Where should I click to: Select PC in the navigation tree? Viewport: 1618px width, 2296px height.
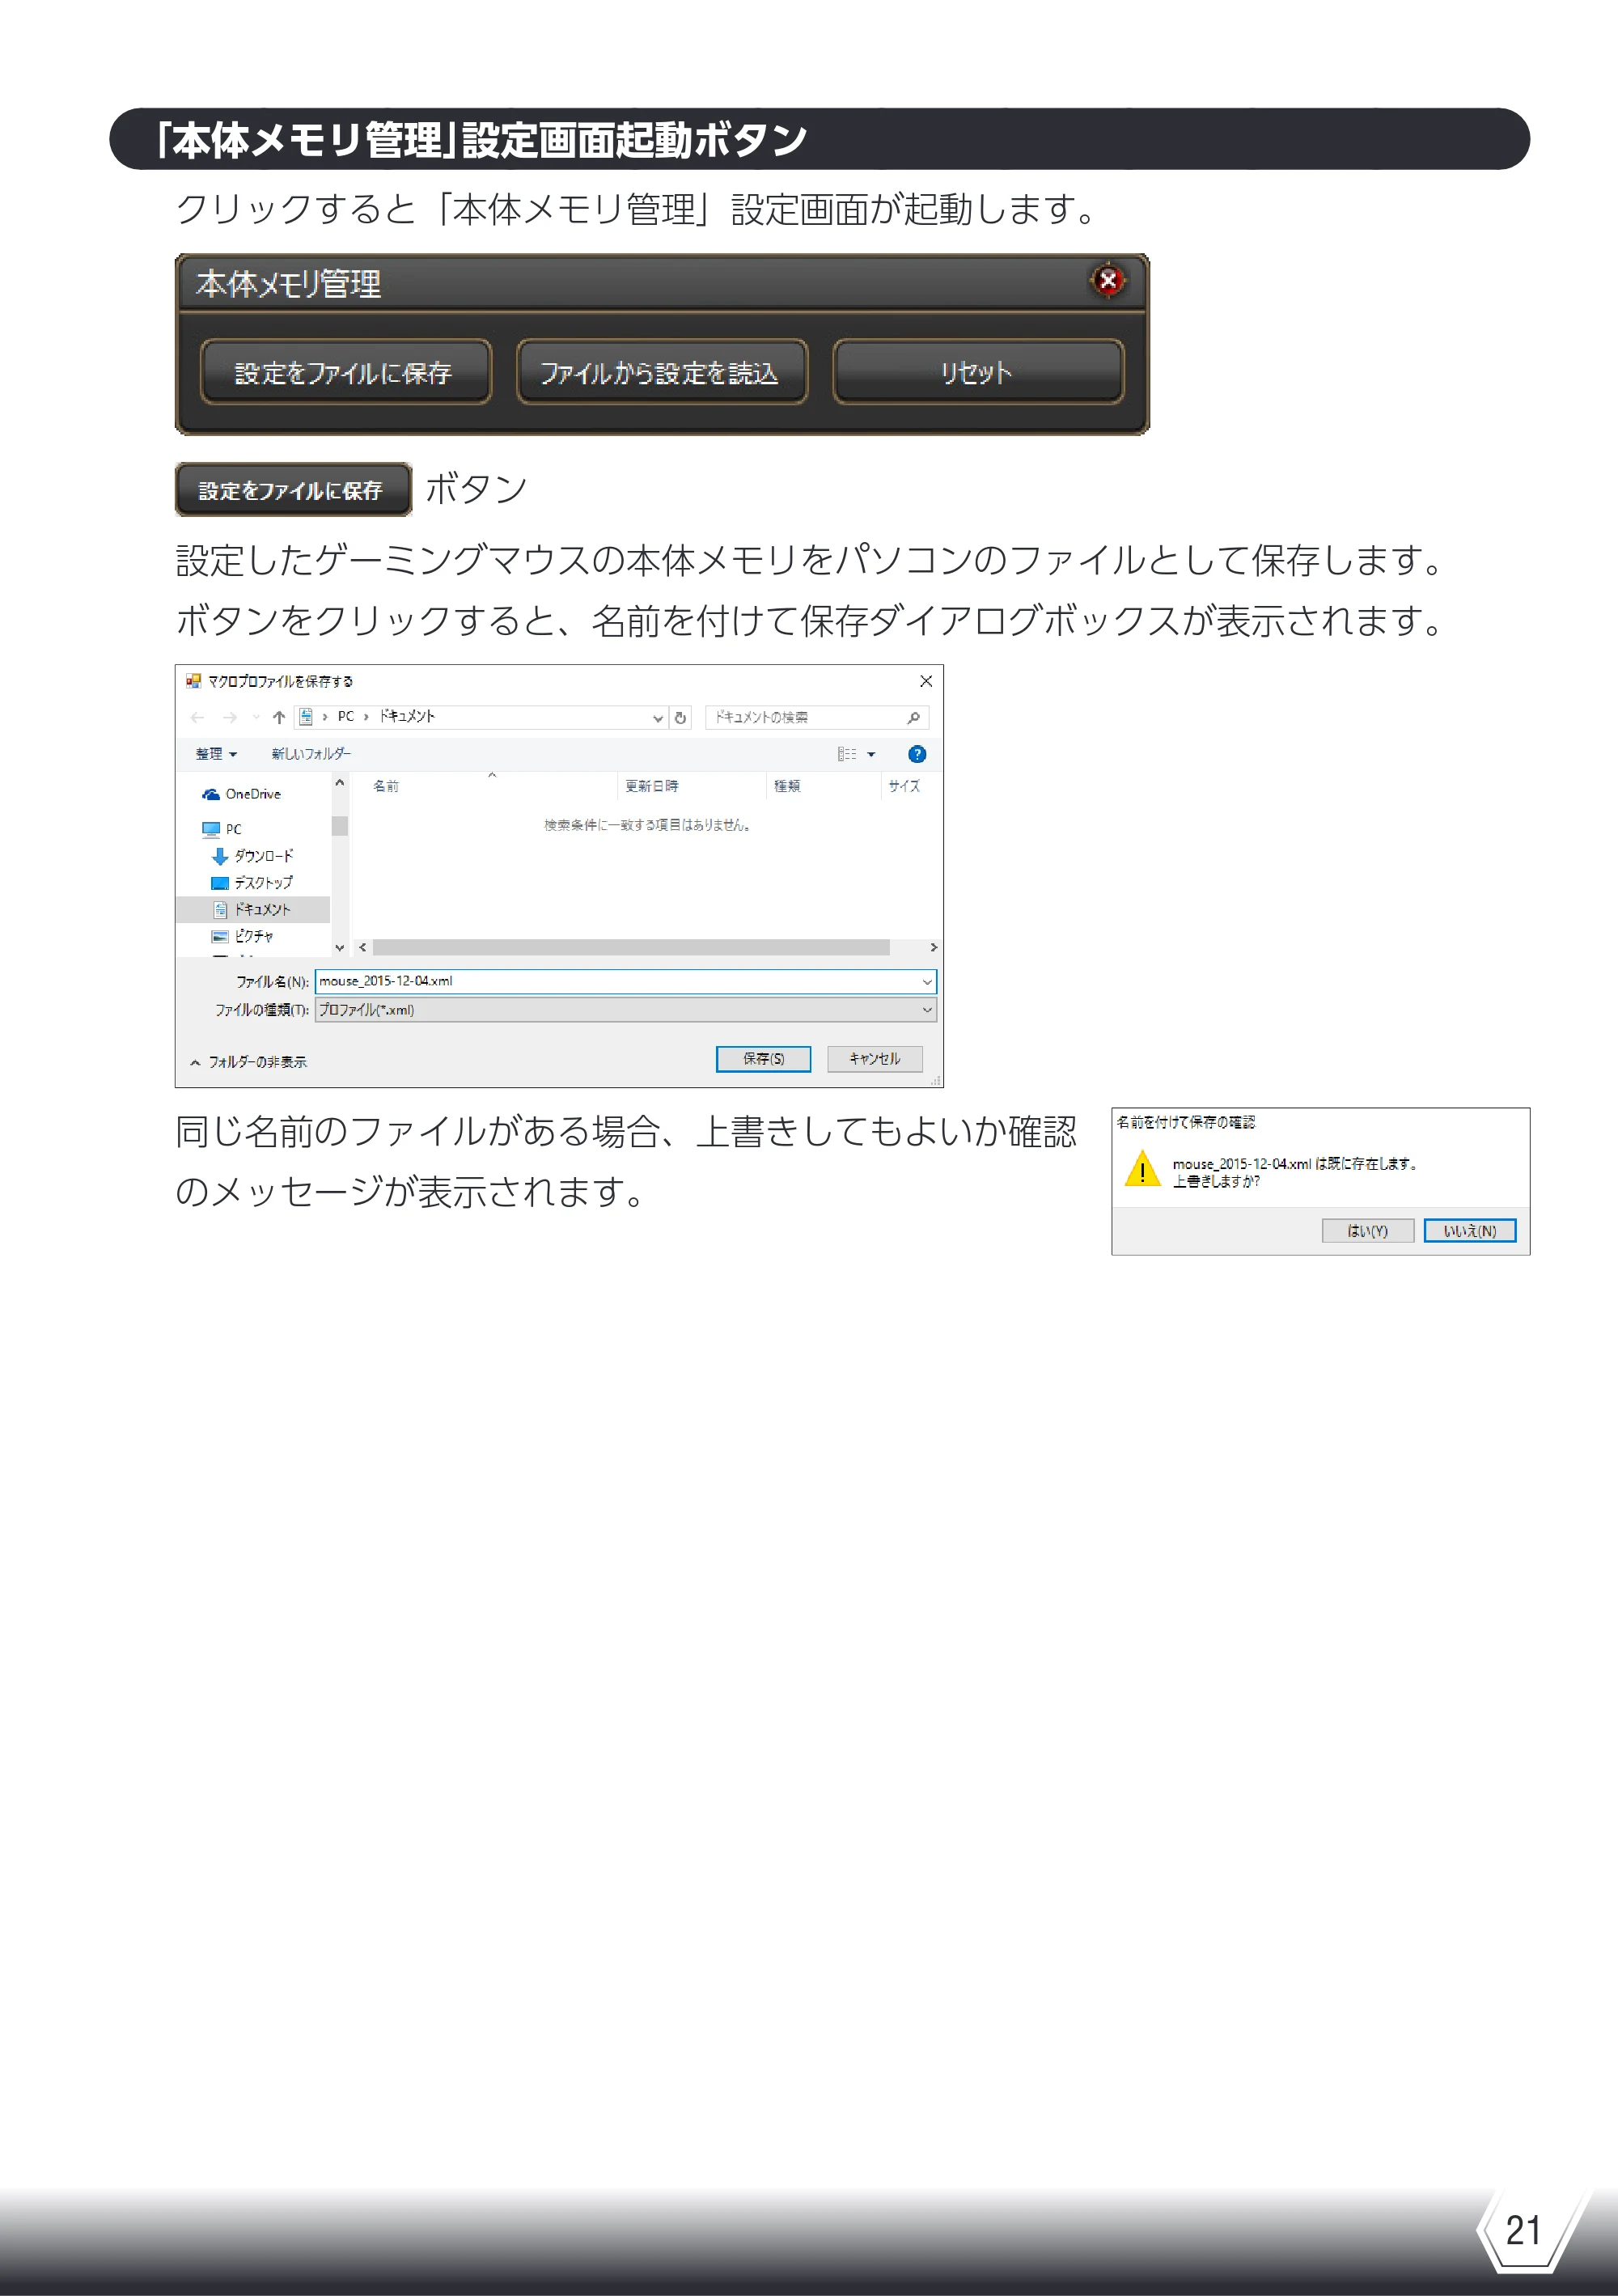[222, 829]
